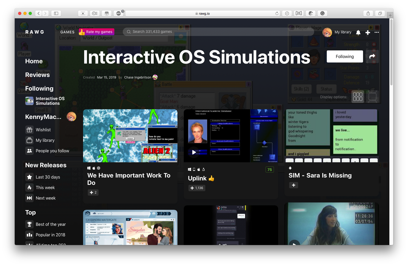
Task: Open new Safari tab
Action: [390, 15]
